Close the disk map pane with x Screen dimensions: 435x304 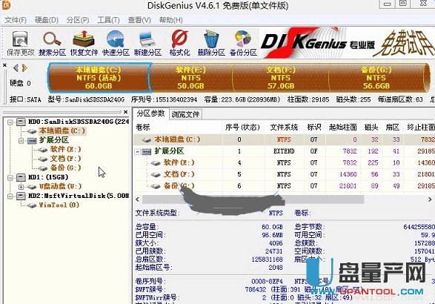[x=4, y=65]
